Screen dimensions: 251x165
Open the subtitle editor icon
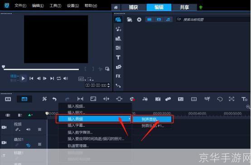click(181, 99)
